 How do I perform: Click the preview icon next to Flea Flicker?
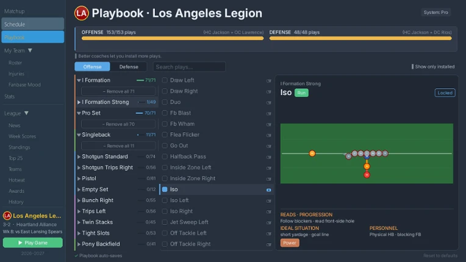click(268, 135)
